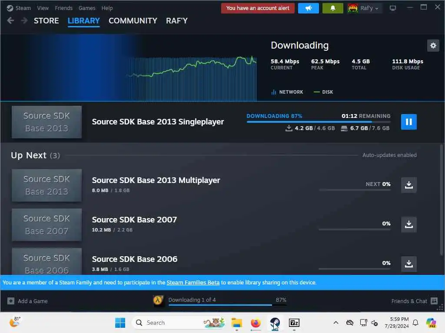Image resolution: width=445 pixels, height=333 pixels.
Task: Click the Steam taskbar icon
Action: pos(275,323)
